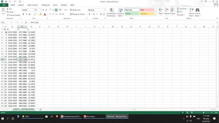This screenshot has width=219, height=123.
Task: Click the Decrease Decimal icon
Action: pos(104,14)
